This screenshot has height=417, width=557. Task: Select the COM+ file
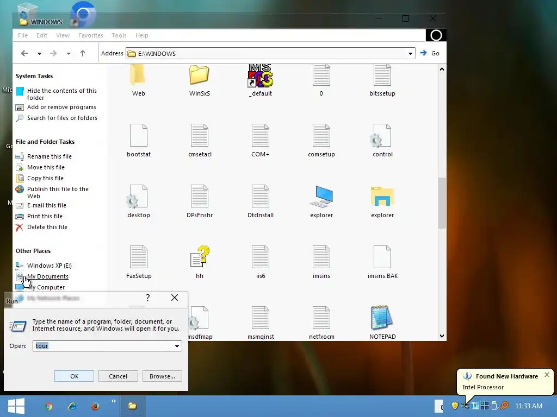pos(261,141)
